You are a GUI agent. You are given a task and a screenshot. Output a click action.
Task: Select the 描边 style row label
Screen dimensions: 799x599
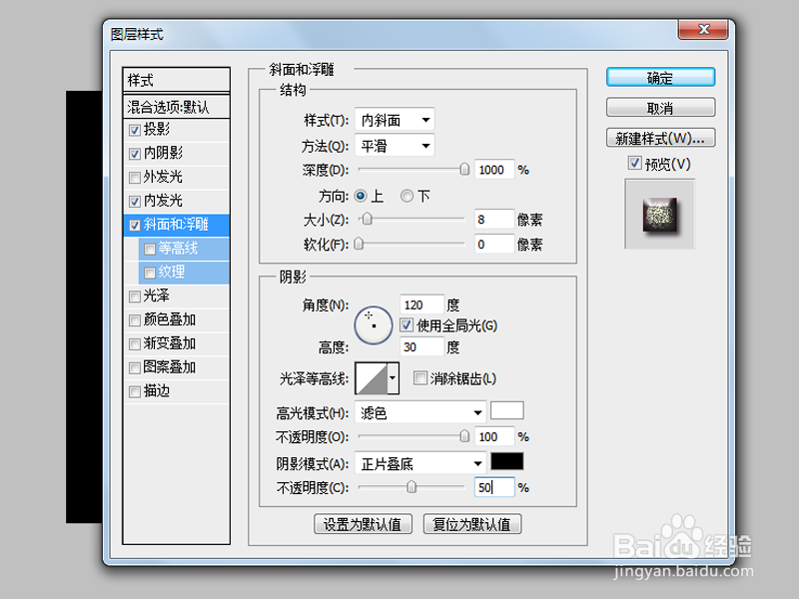[x=157, y=390]
